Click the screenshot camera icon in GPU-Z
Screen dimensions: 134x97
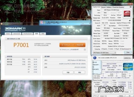point(131,7)
